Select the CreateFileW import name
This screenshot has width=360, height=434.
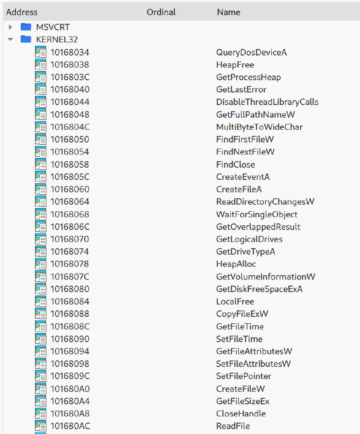pyautogui.click(x=240, y=389)
